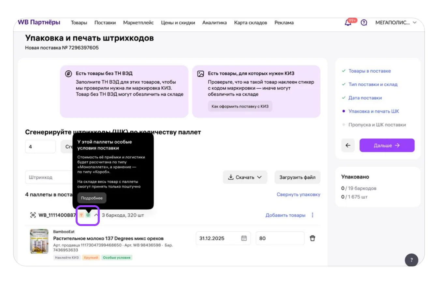Open the Поставки menu
The image size is (438, 284).
[105, 23]
